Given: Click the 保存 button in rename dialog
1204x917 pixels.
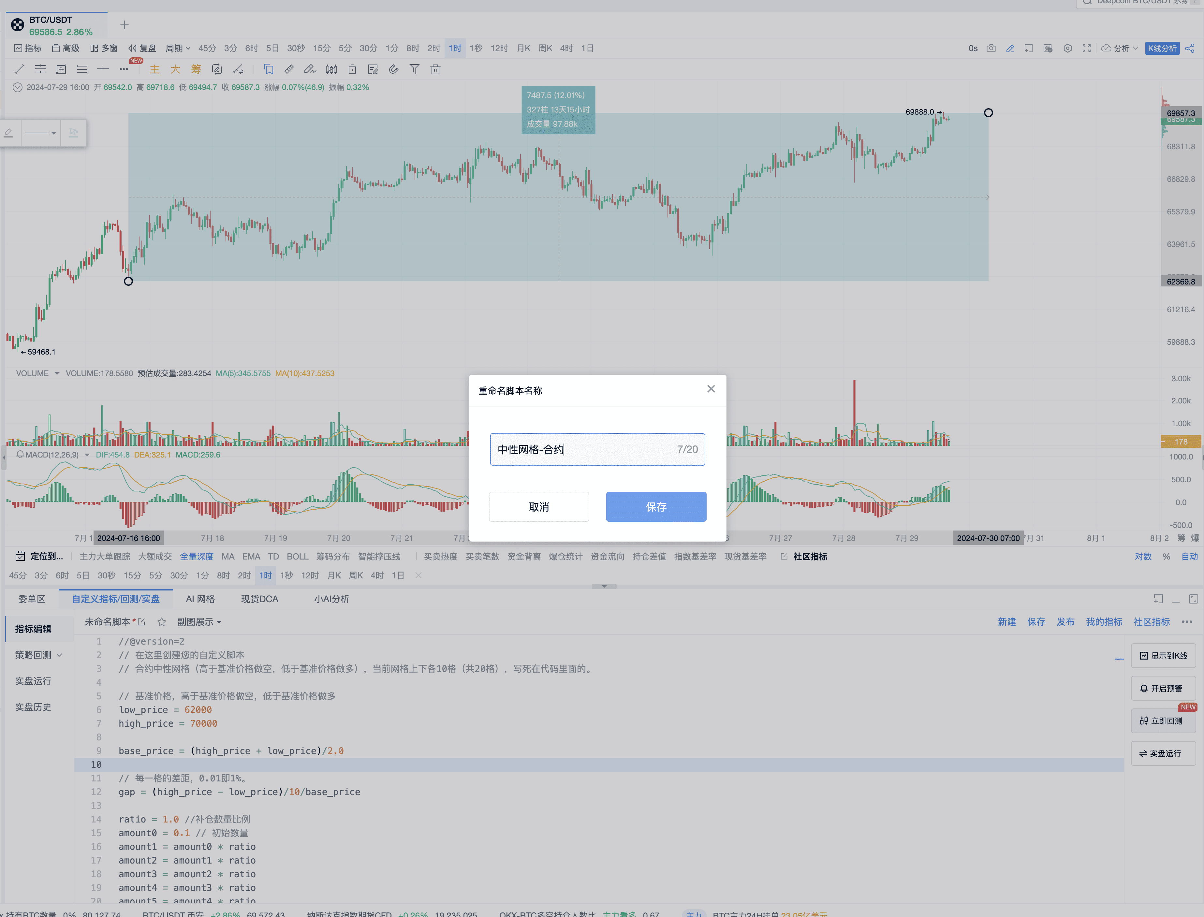Looking at the screenshot, I should click(x=655, y=506).
